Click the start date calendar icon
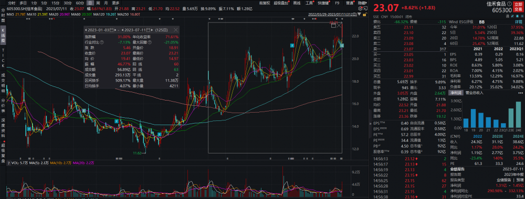525x199 pixels. coord(111,30)
